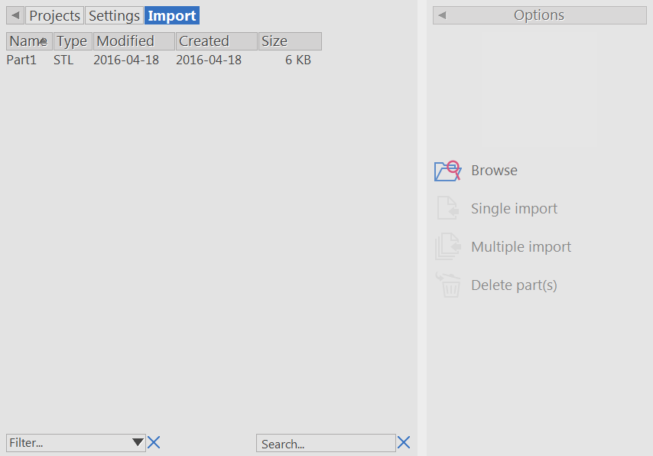This screenshot has width=653, height=456.
Task: Collapse the Options panel arrow
Action: [442, 15]
